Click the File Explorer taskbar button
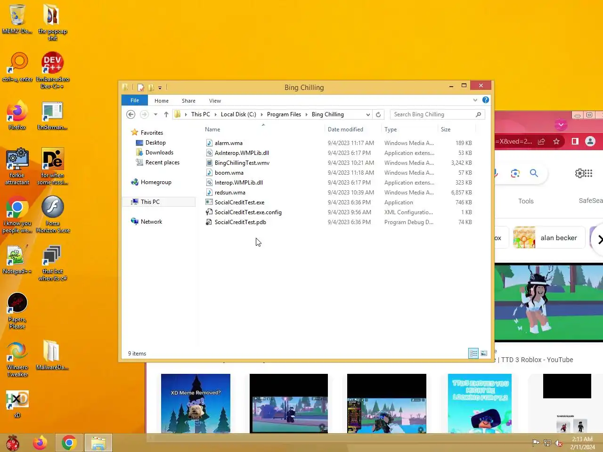 point(98,443)
